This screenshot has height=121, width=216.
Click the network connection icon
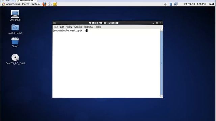pyautogui.click(x=176, y=4)
